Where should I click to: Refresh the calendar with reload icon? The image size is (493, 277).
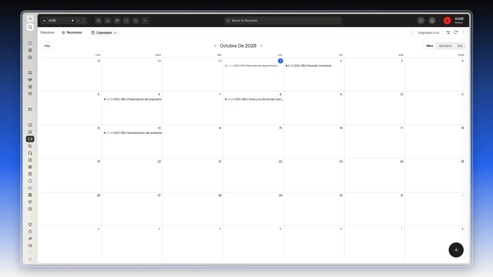click(x=456, y=33)
